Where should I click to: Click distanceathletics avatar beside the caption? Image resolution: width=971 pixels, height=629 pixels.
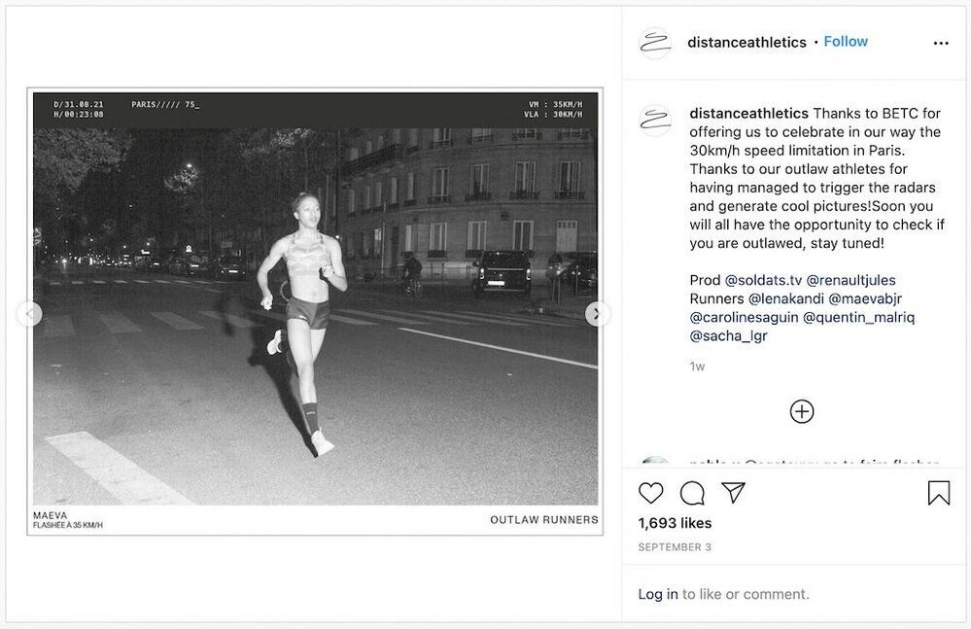[654, 121]
